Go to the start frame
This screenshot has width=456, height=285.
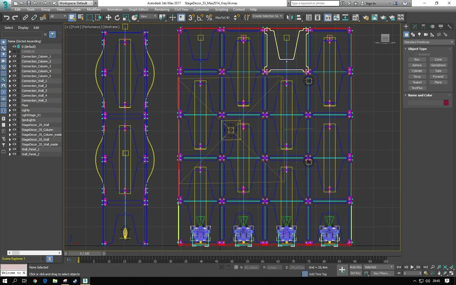[399, 267]
